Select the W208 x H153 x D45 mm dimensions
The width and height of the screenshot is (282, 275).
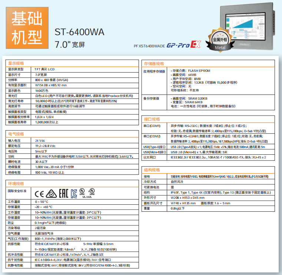click(188, 198)
